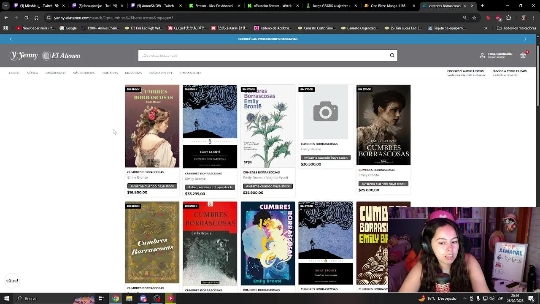Open the Windows Start button

(x=6, y=299)
